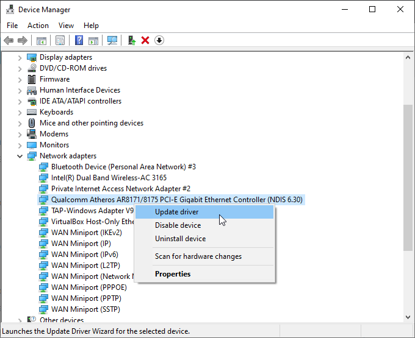The width and height of the screenshot is (415, 338).
Task: Open the Action menu
Action: [38, 26]
